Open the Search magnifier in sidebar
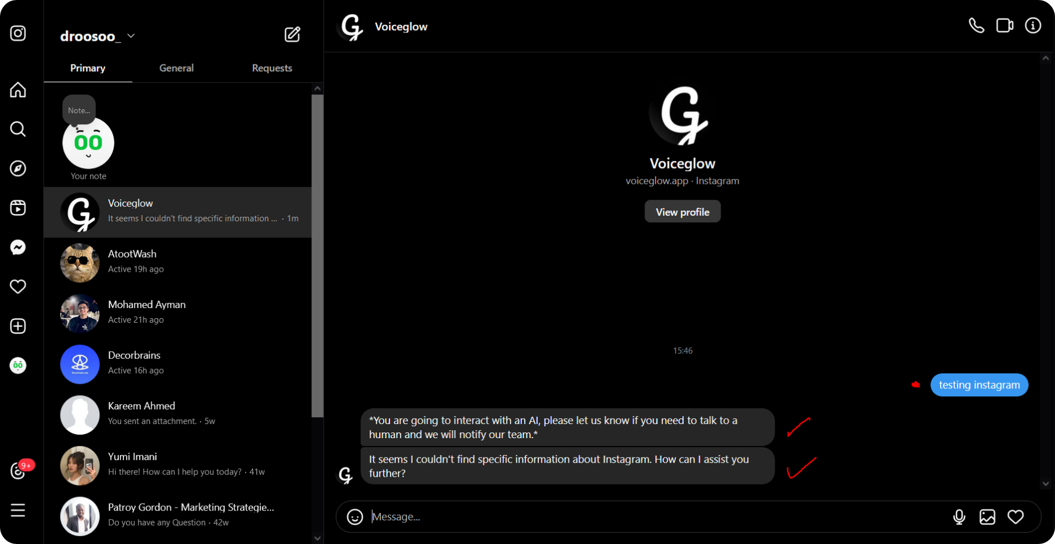Image resolution: width=1055 pixels, height=544 pixels. tap(18, 129)
